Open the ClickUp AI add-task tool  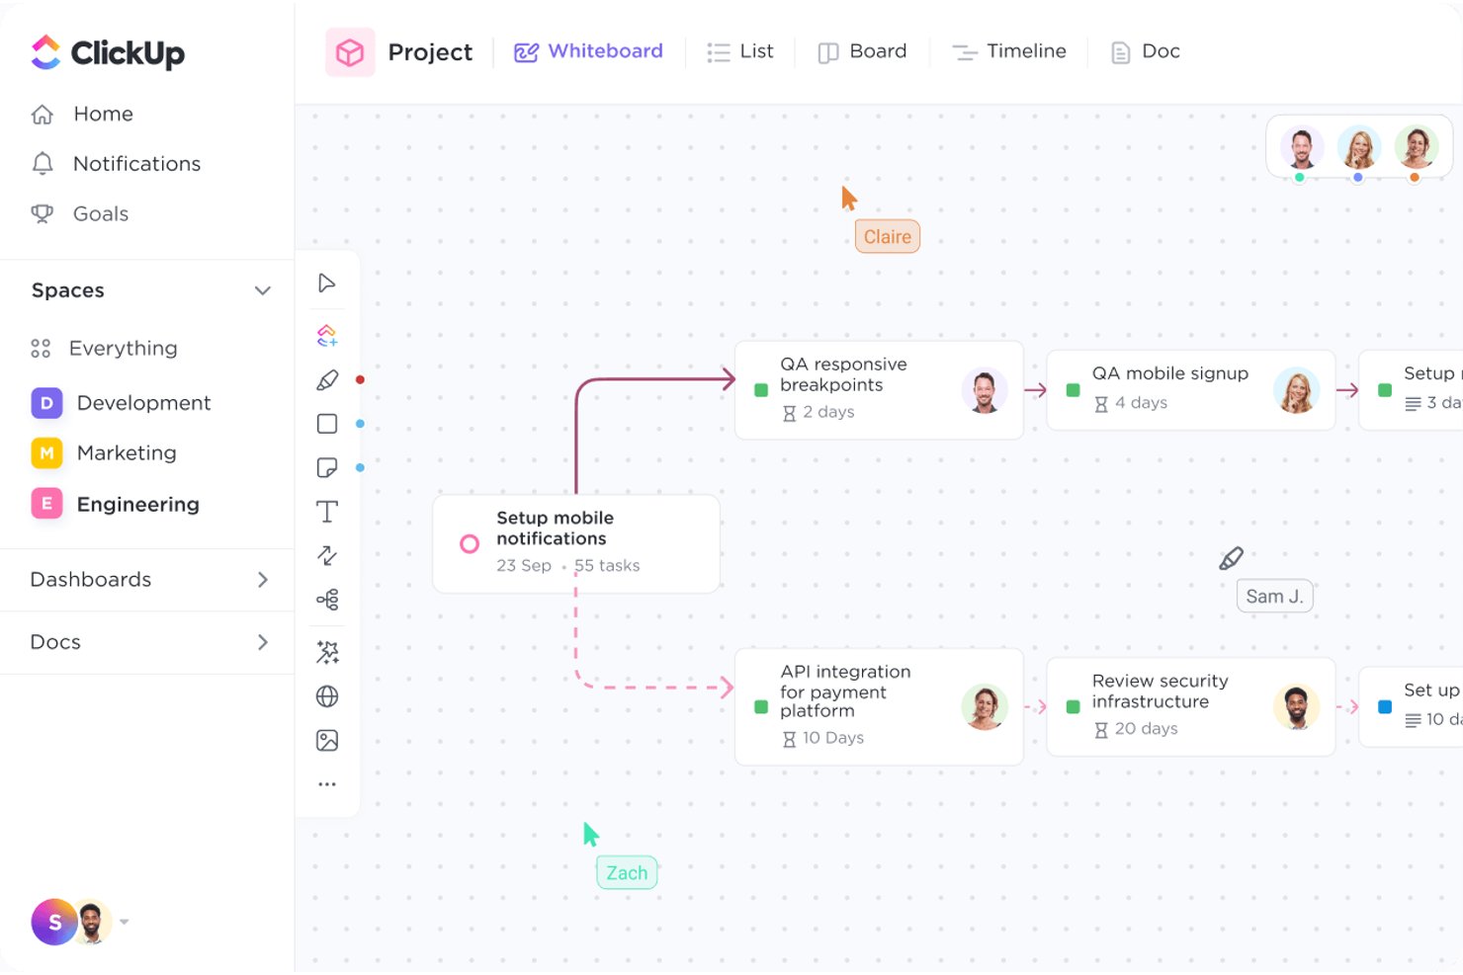(327, 336)
